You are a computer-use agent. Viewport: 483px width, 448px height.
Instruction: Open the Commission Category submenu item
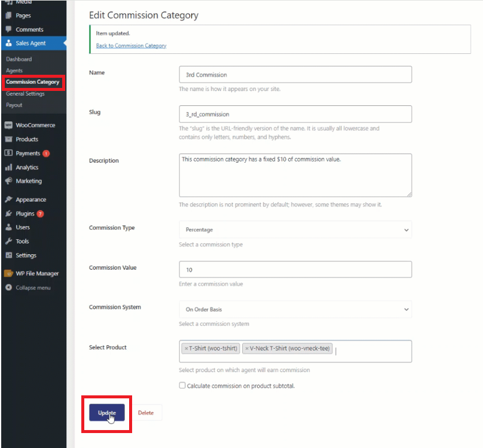pyautogui.click(x=32, y=82)
